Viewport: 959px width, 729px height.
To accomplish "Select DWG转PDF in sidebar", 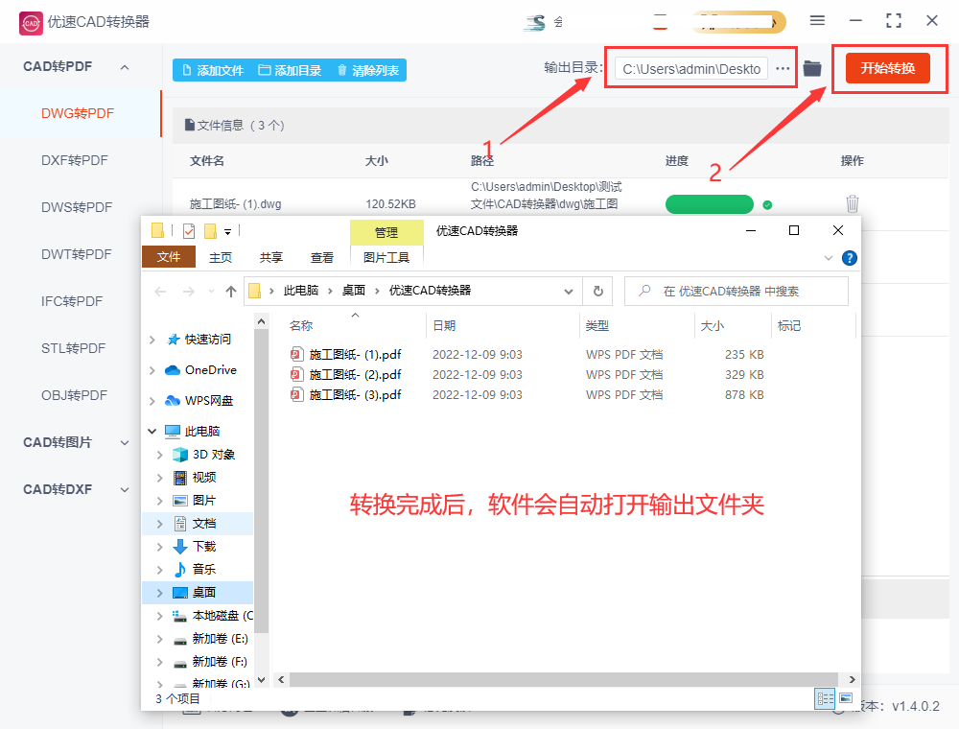I will [x=78, y=114].
